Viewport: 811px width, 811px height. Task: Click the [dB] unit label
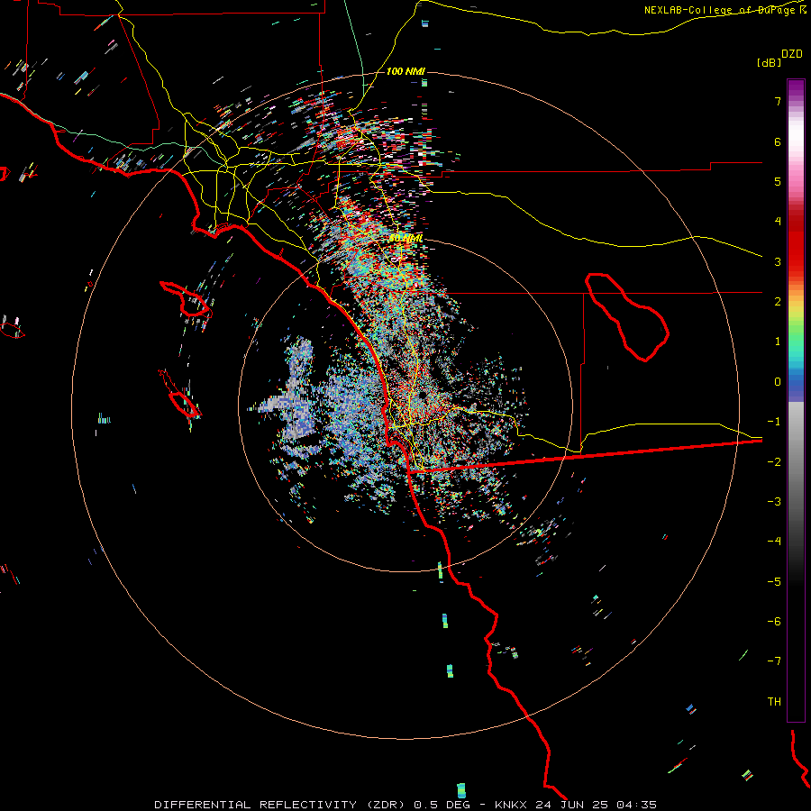coord(769,62)
